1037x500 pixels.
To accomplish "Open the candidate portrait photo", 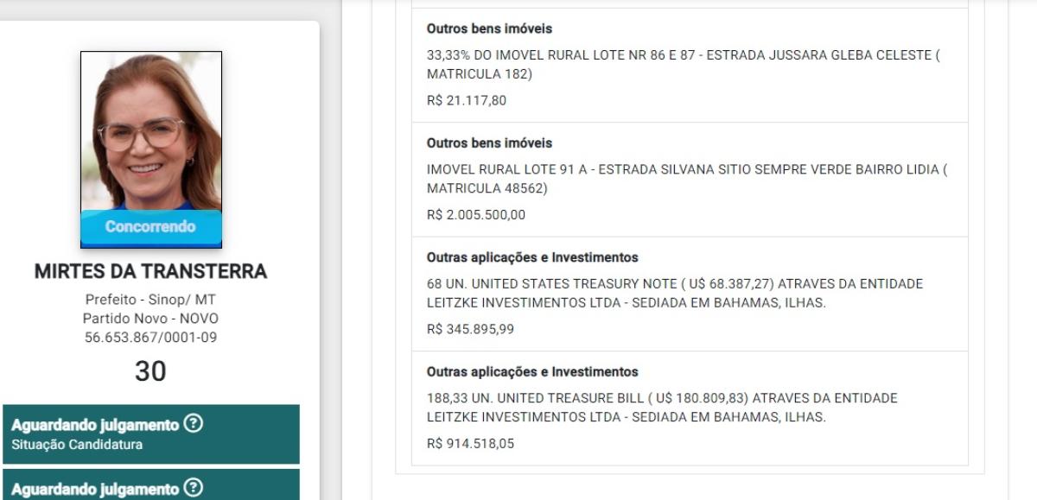I will pos(151,130).
